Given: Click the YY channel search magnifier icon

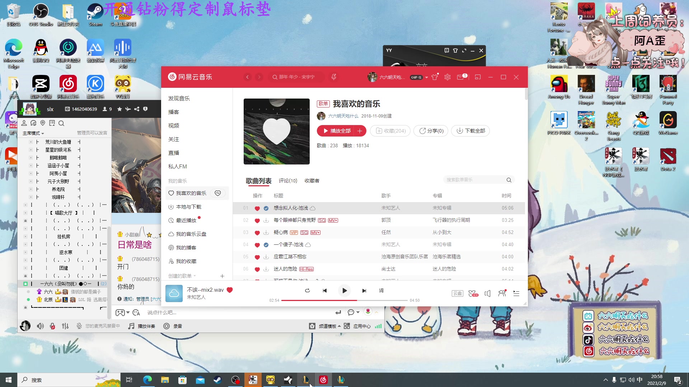Looking at the screenshot, I should 61,123.
